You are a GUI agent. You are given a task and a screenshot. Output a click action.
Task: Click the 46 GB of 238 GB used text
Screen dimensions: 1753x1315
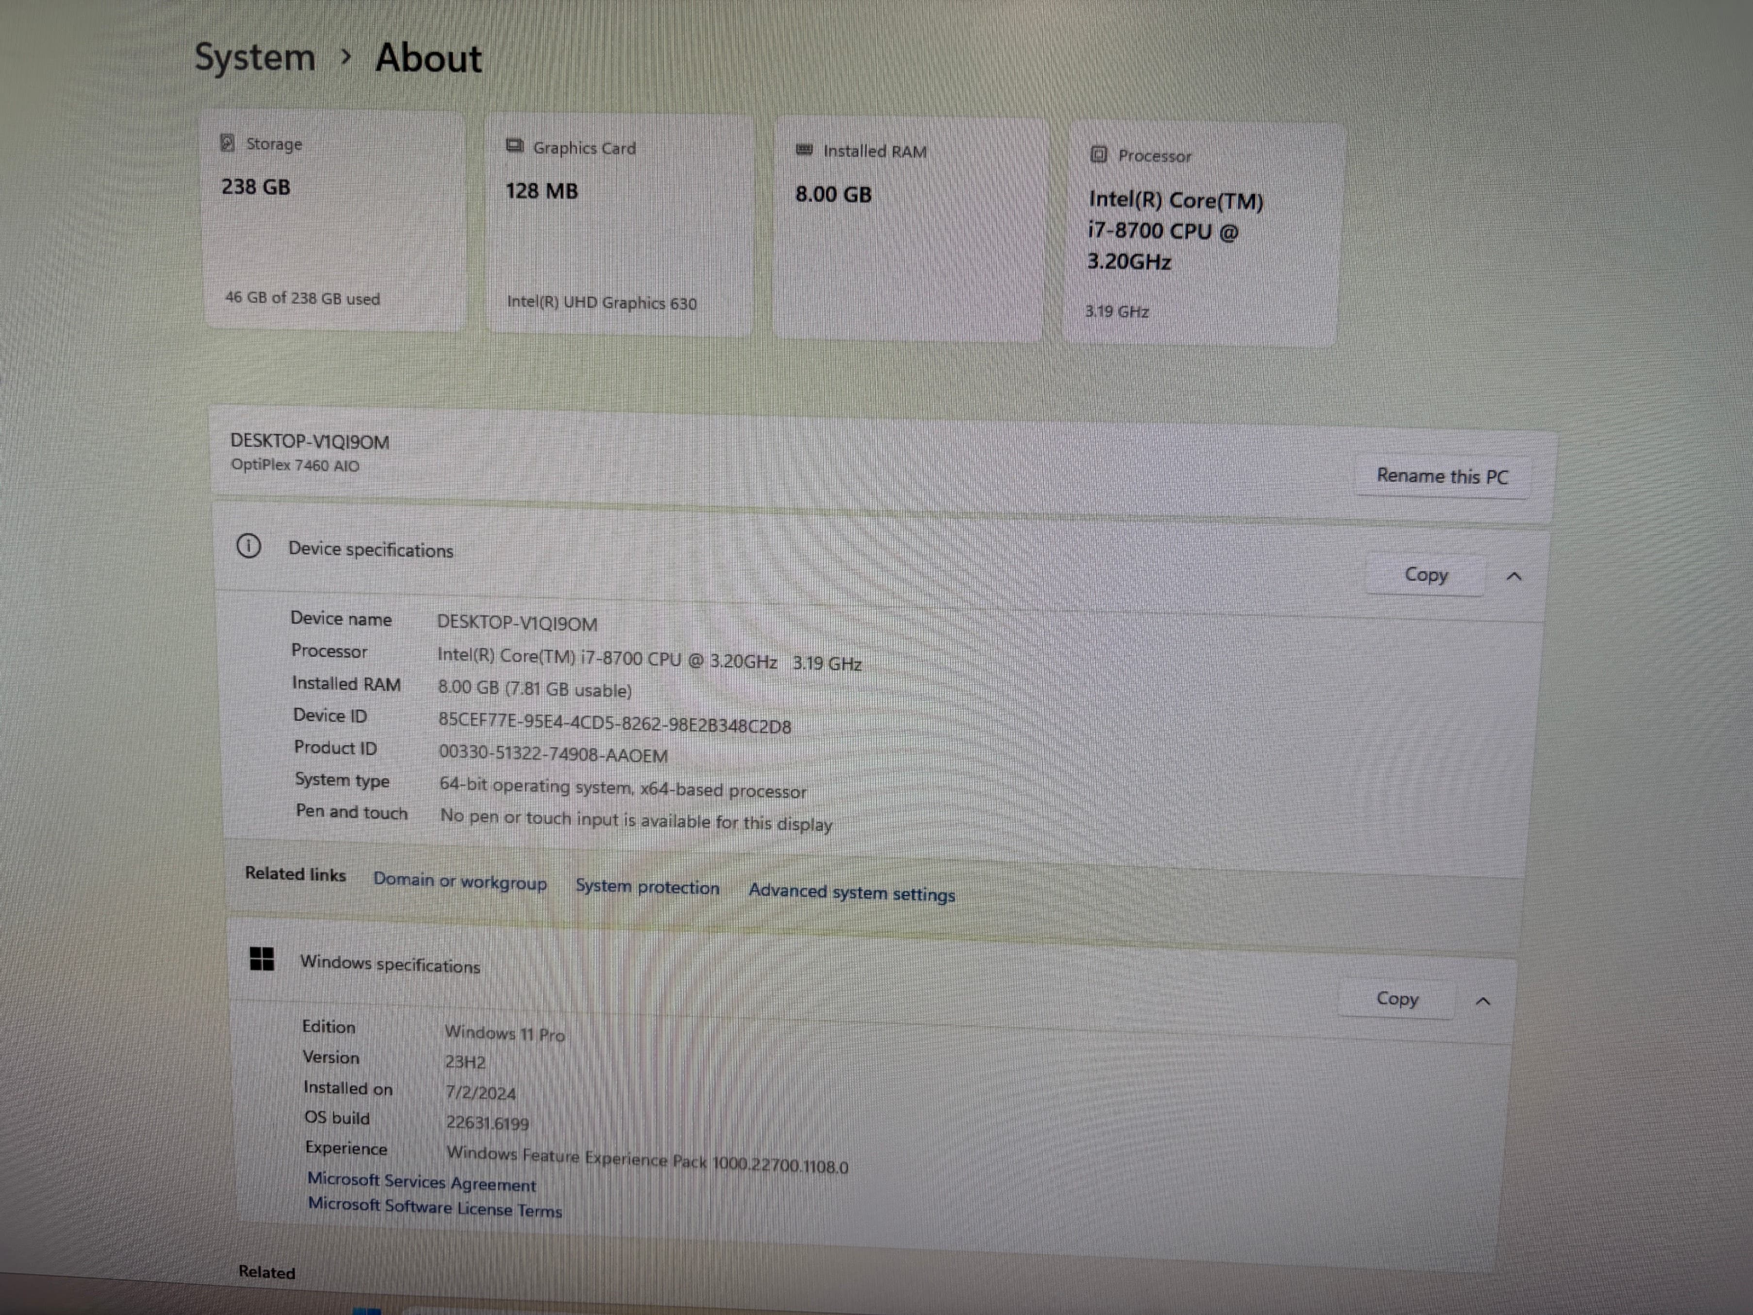303,298
